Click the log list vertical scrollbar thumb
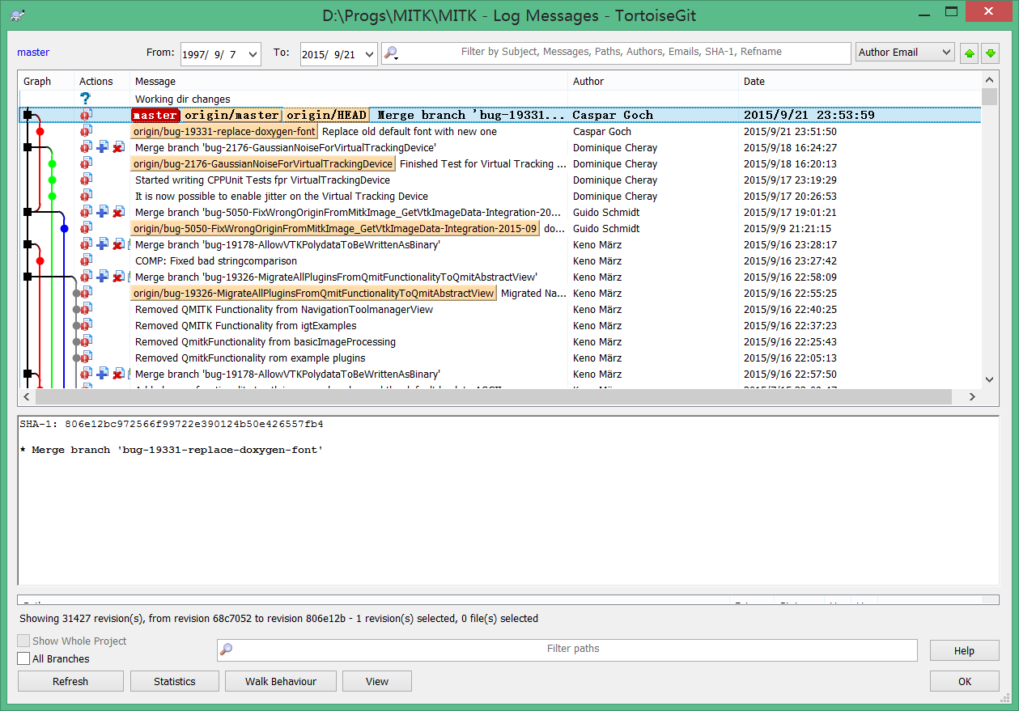Image resolution: width=1019 pixels, height=711 pixels. click(x=989, y=97)
